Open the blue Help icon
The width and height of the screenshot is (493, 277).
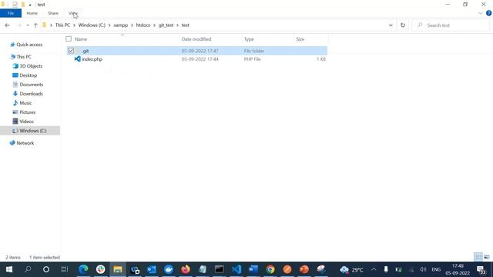click(488, 13)
